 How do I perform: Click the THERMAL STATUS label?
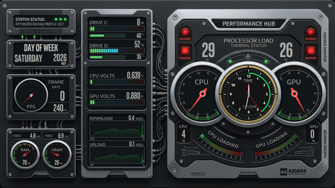249,46
